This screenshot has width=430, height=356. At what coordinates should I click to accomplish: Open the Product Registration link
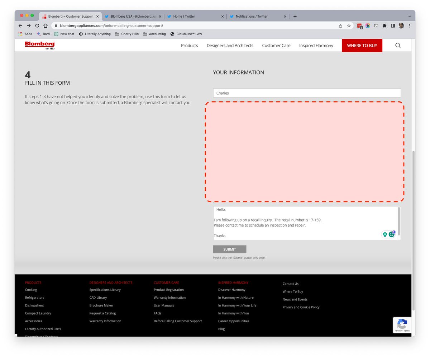[169, 290]
